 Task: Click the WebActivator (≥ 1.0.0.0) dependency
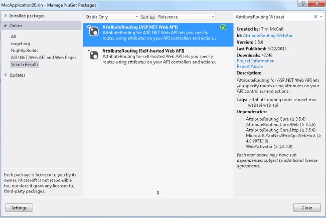269,146
